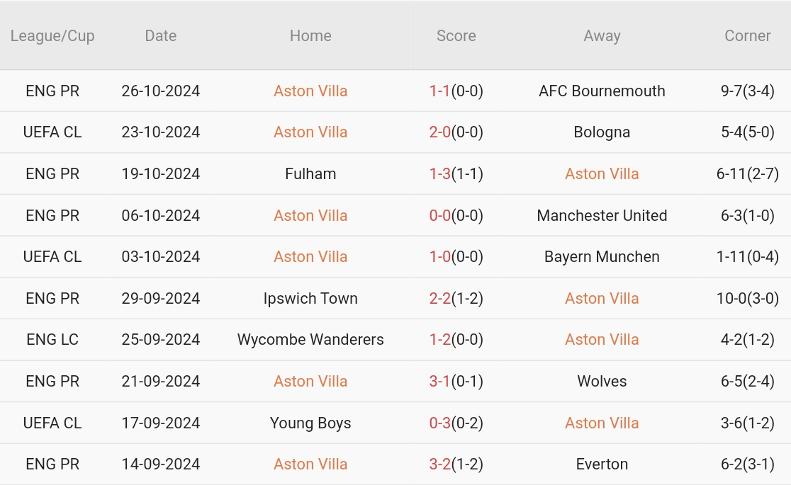Click the League/Cup column header
The height and width of the screenshot is (485, 791).
pos(52,36)
